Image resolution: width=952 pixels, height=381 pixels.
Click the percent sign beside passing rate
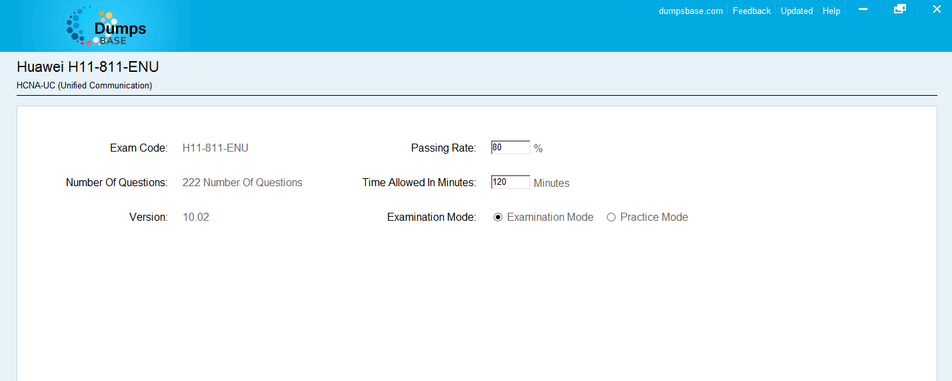[x=538, y=149]
